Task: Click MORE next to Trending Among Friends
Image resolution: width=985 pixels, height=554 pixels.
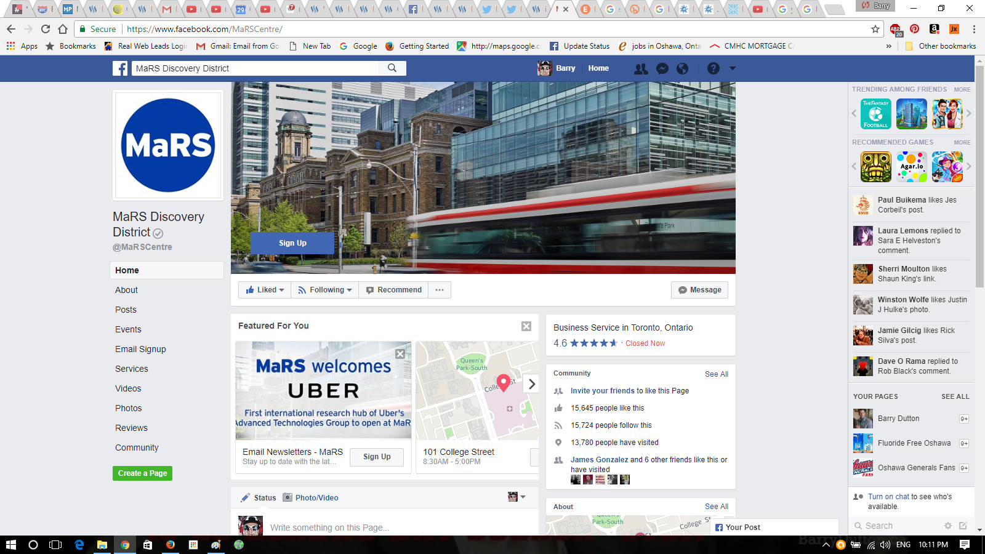Action: pos(962,90)
